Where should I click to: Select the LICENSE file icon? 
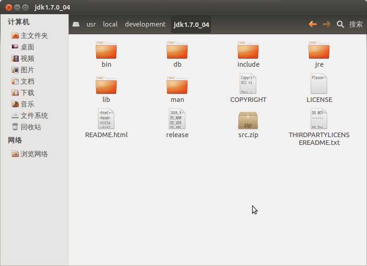[x=319, y=84]
